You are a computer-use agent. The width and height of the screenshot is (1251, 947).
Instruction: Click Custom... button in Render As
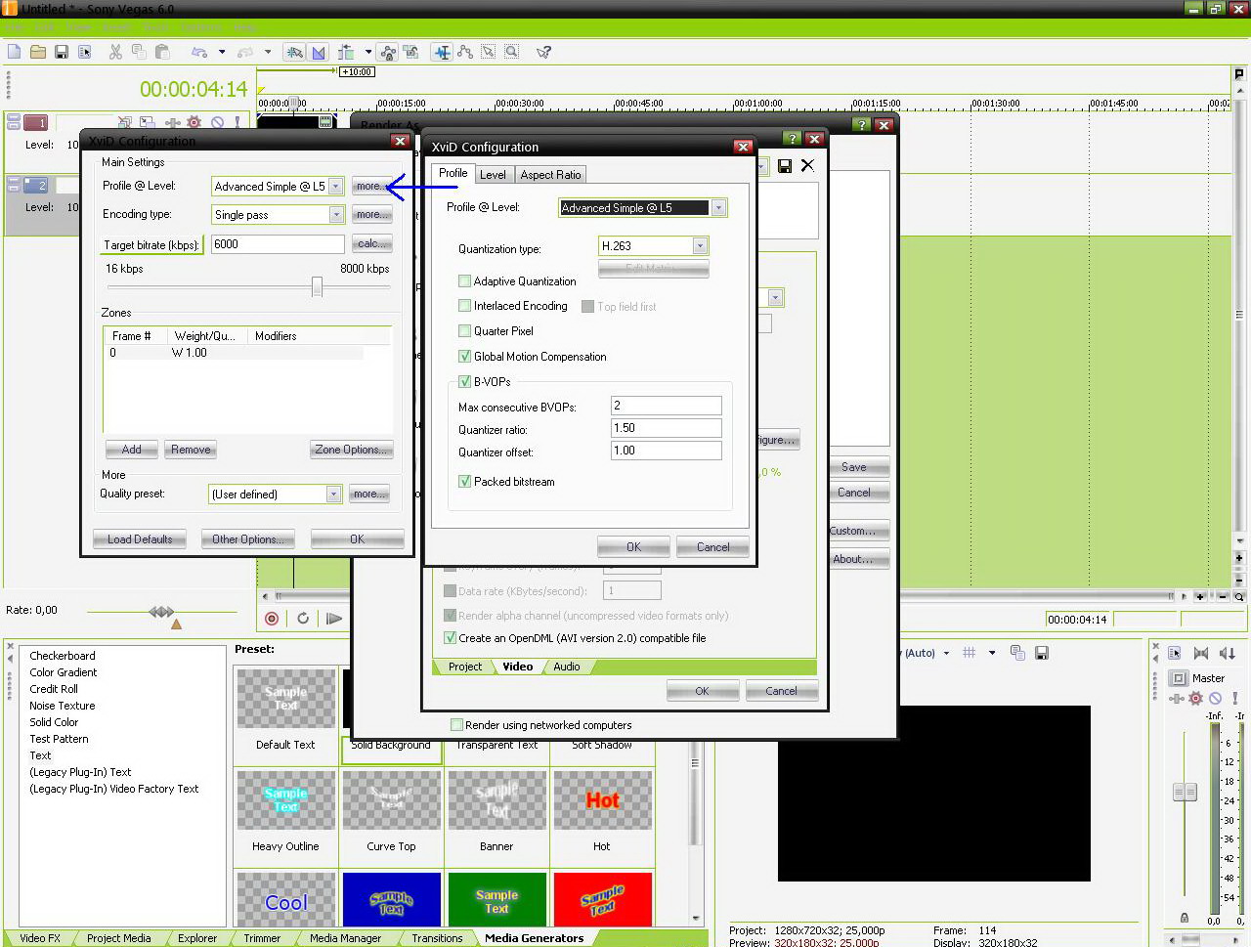[853, 531]
